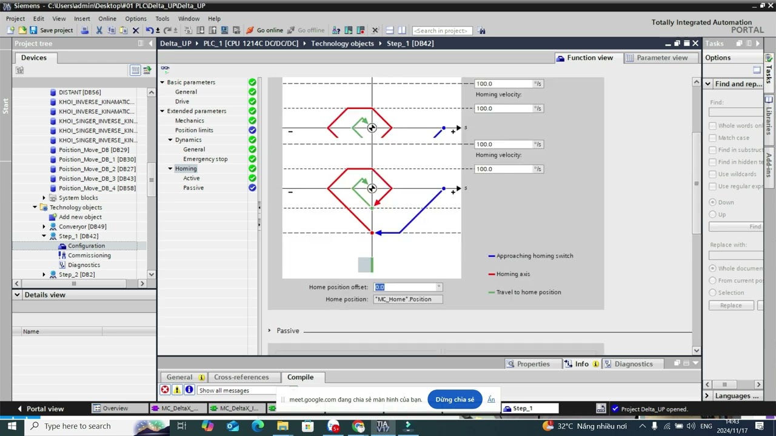
Task: Open the Tools menu
Action: (x=162, y=19)
